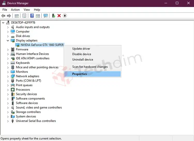Select the Monitors label
194x141 pixels.
click(x=22, y=72)
